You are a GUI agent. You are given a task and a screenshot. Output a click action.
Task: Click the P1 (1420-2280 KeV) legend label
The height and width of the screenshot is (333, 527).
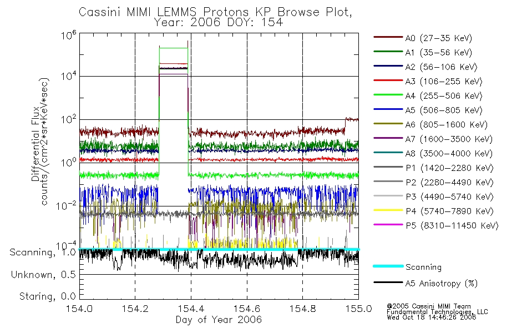coord(449,168)
